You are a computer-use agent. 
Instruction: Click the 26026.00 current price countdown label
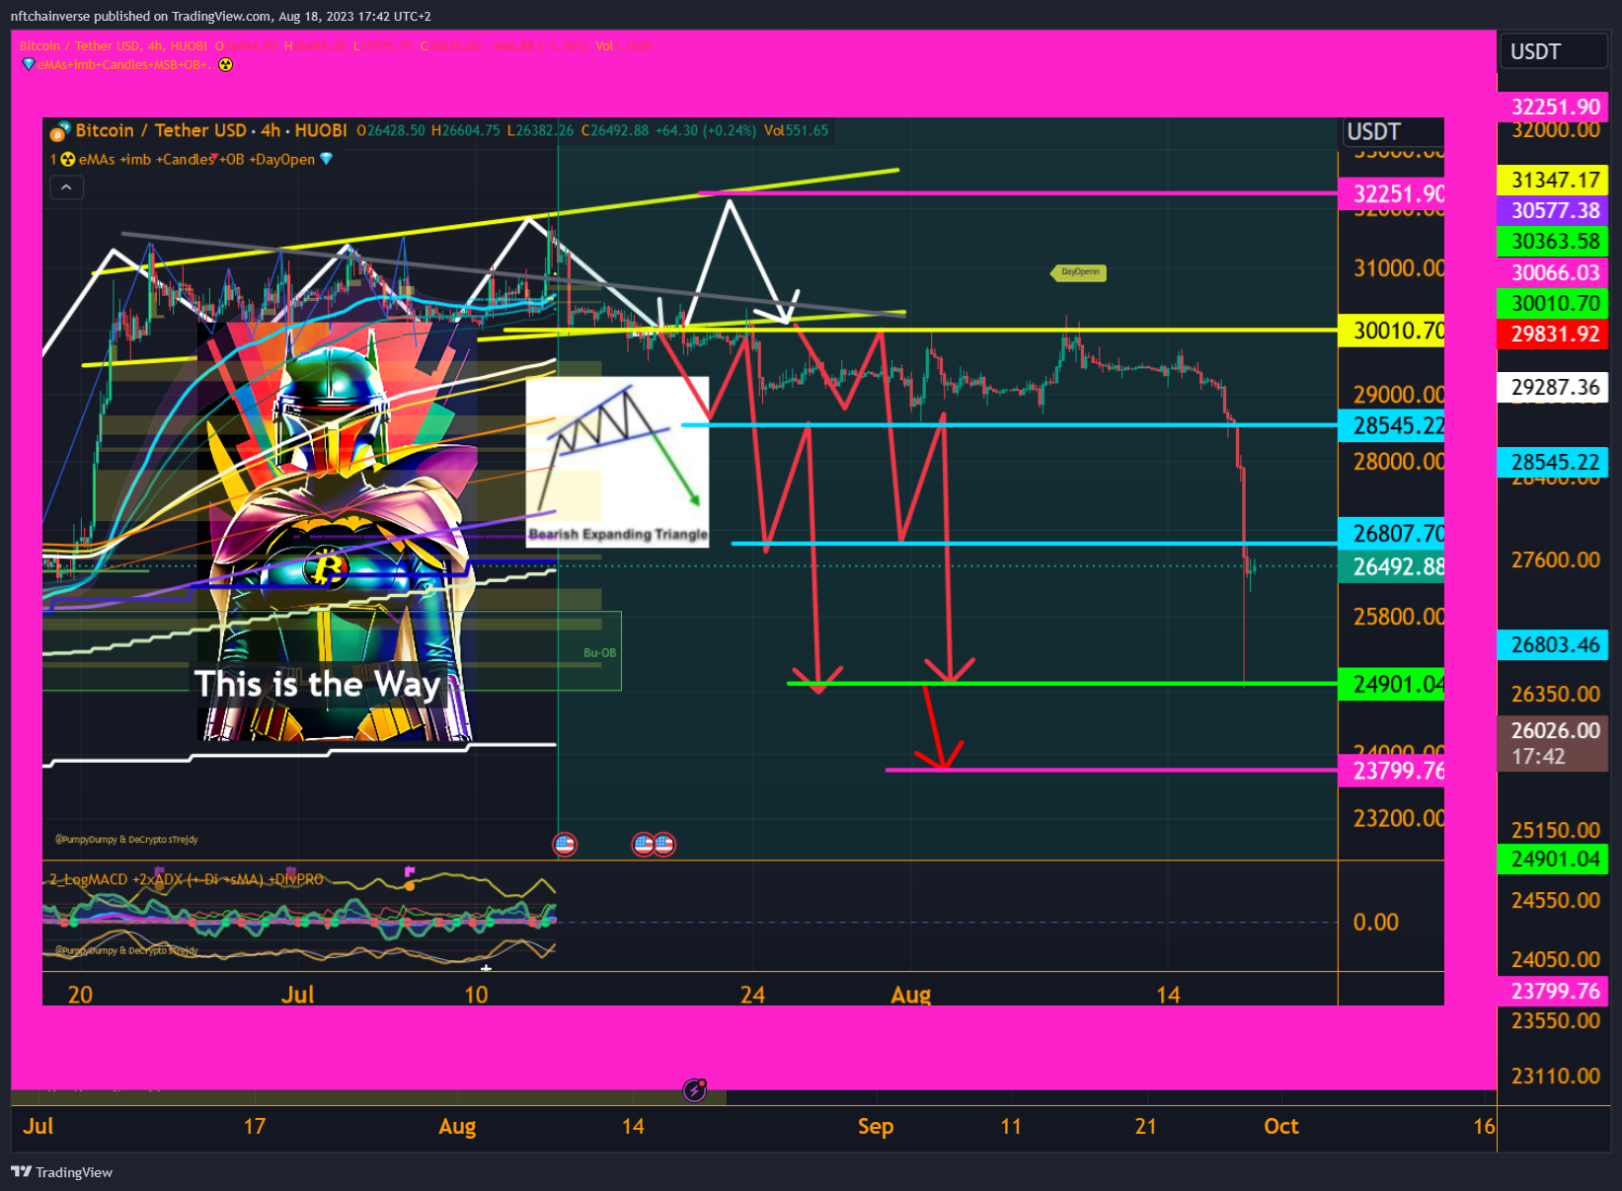[x=1553, y=743]
